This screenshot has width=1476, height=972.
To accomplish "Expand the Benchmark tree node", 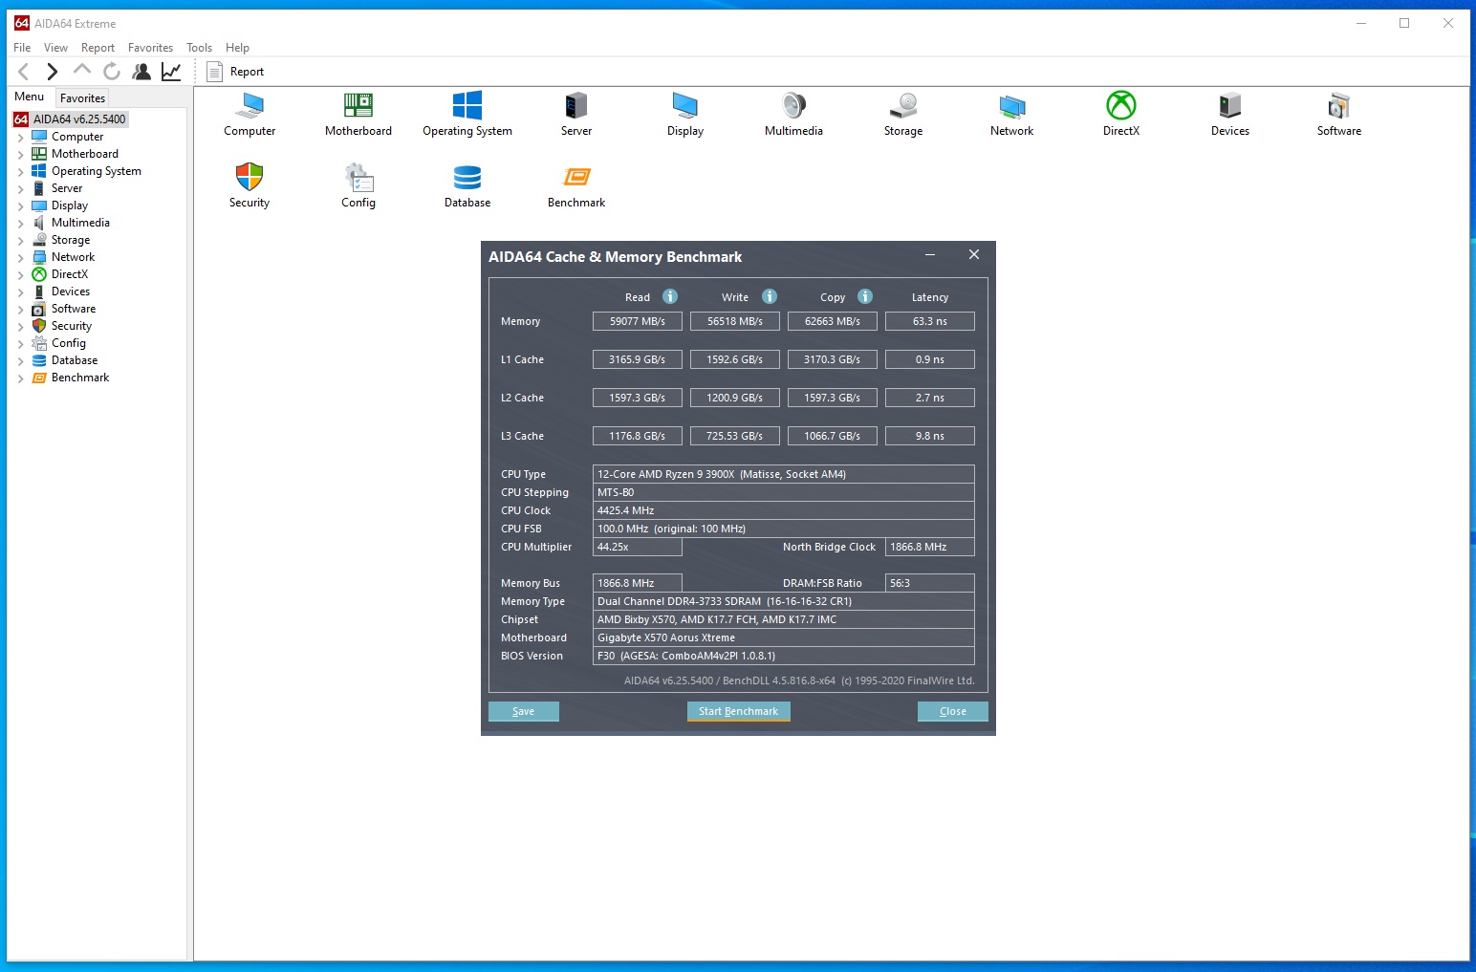I will pyautogui.click(x=20, y=378).
